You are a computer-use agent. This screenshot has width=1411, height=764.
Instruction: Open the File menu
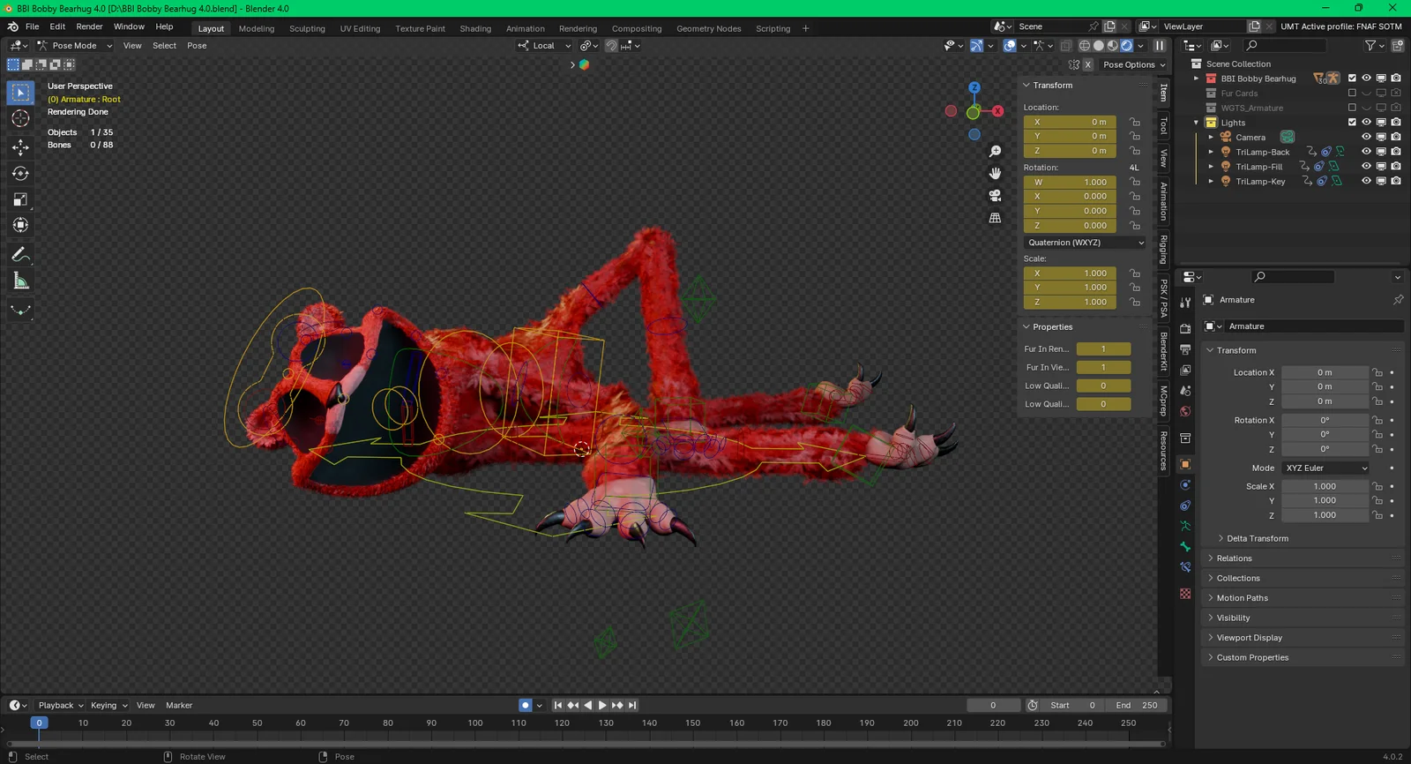pyautogui.click(x=33, y=26)
